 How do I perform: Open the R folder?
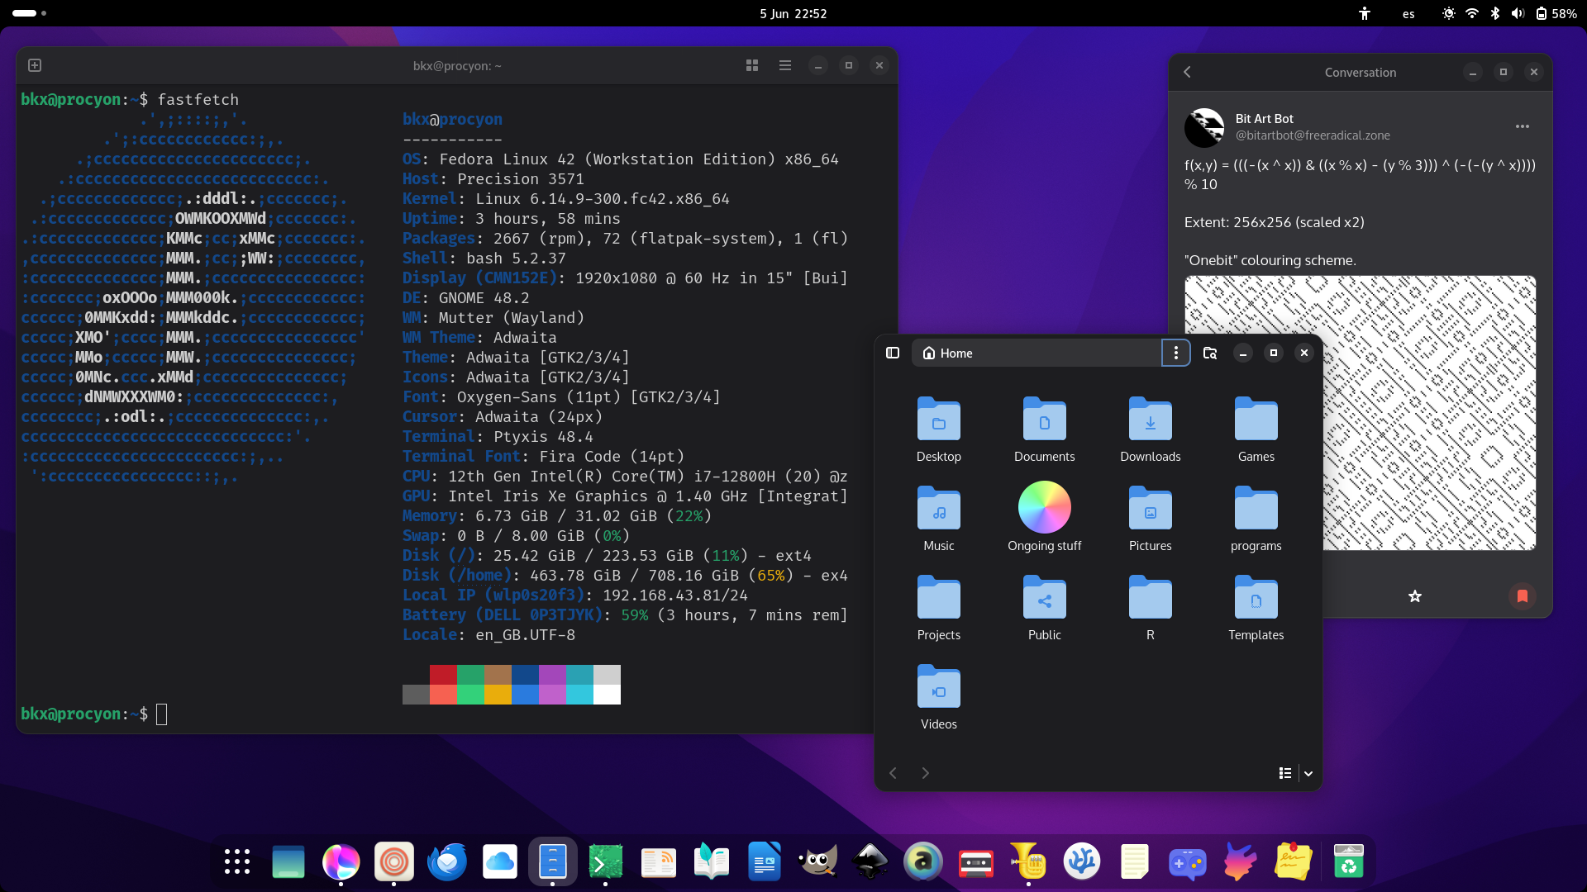click(x=1151, y=608)
